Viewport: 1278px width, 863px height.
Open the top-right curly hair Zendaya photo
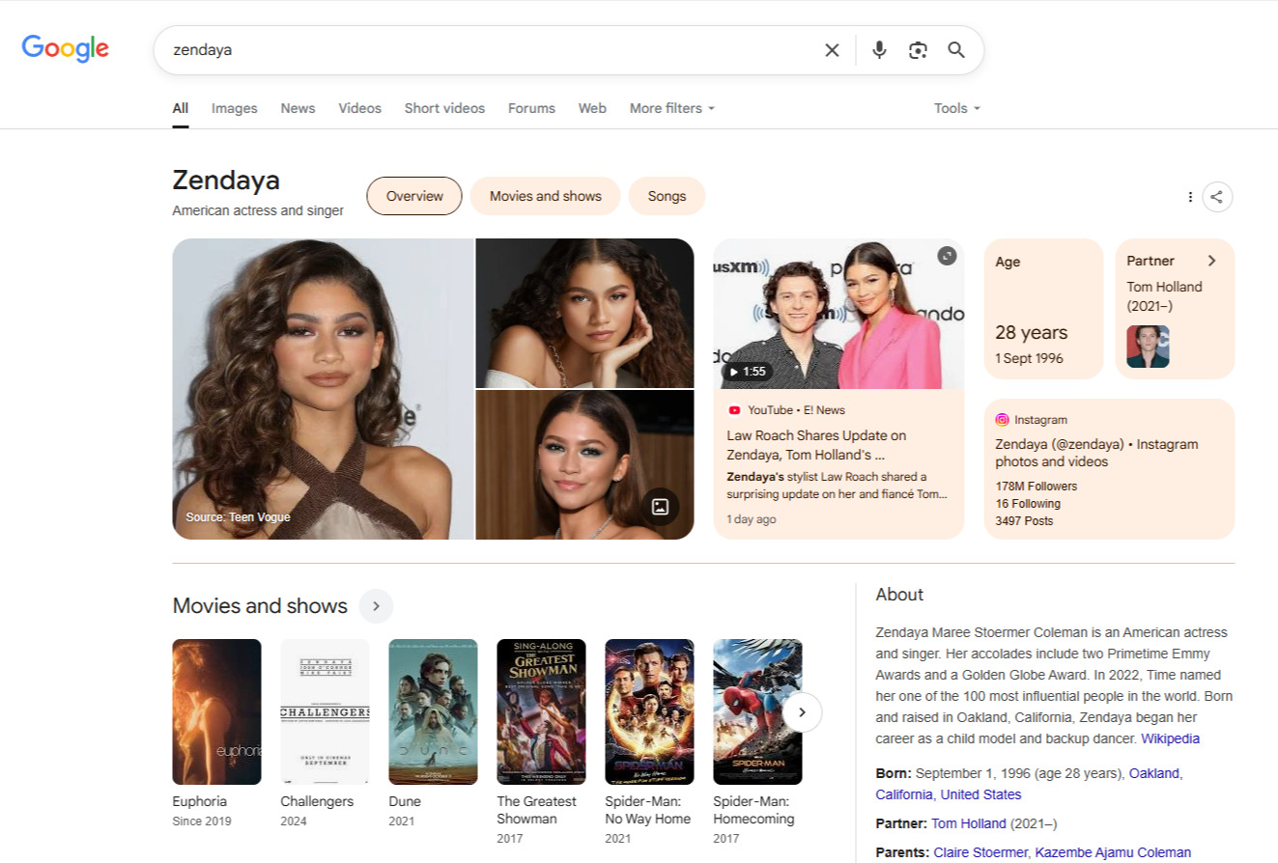[585, 313]
